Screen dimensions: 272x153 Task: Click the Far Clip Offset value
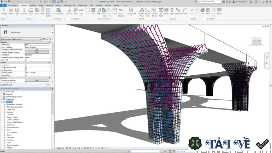coord(37,73)
